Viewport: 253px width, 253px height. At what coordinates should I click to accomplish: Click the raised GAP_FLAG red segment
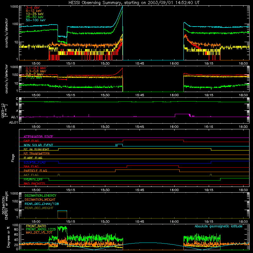coord(153,140)
